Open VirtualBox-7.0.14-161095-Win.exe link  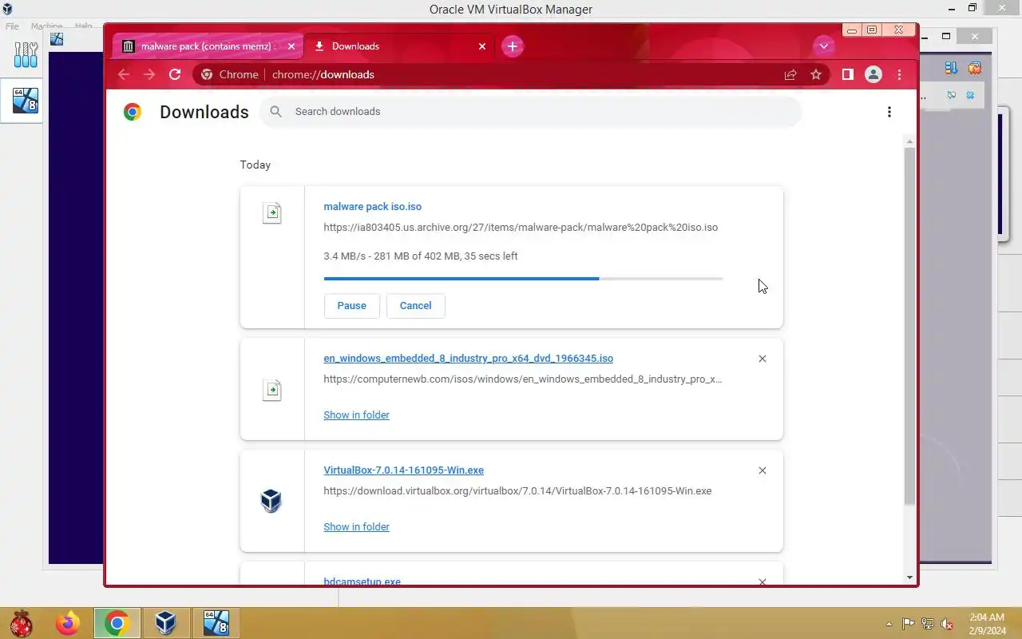(x=403, y=470)
